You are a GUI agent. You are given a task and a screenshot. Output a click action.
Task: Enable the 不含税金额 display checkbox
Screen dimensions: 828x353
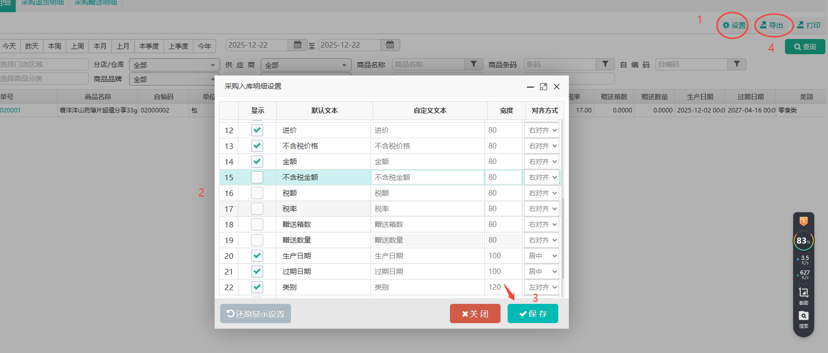click(257, 177)
